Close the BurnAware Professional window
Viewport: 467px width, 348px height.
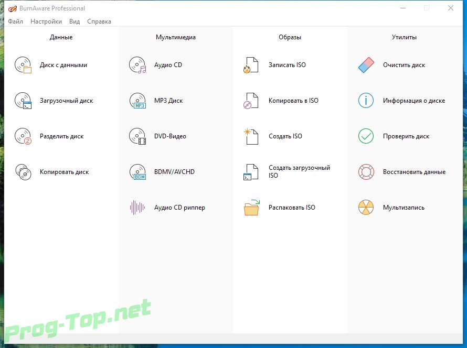(451, 8)
